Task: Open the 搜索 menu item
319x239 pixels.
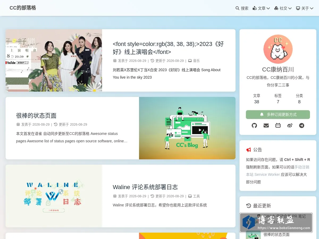Action: tap(242, 8)
